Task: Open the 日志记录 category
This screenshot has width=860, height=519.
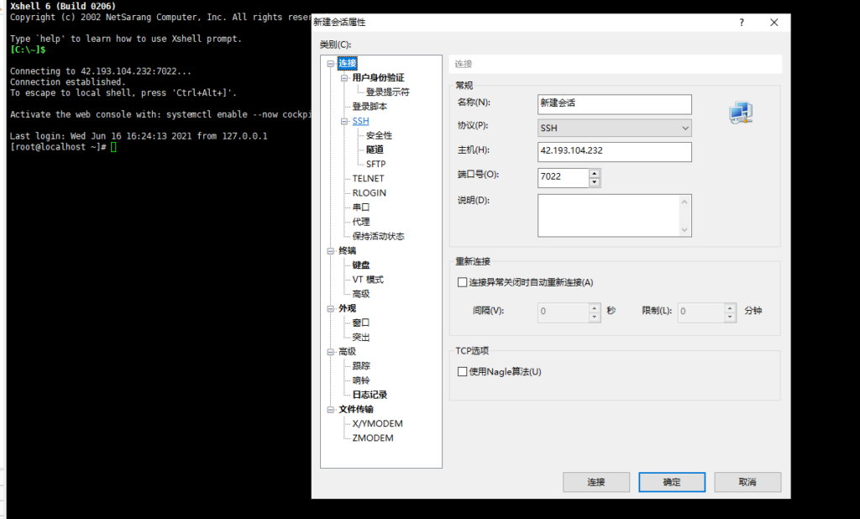Action: pos(370,395)
